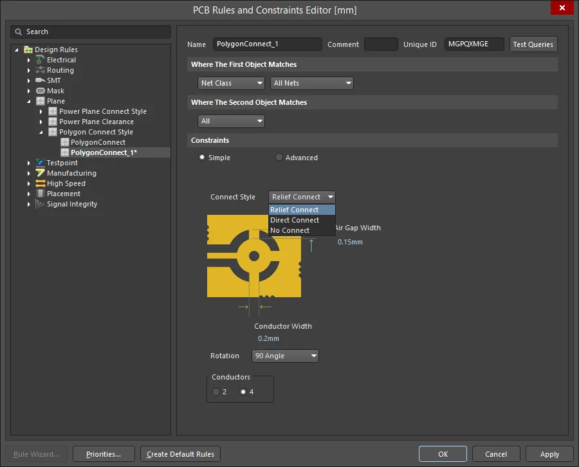Open the All Nets dropdown

pyautogui.click(x=311, y=83)
